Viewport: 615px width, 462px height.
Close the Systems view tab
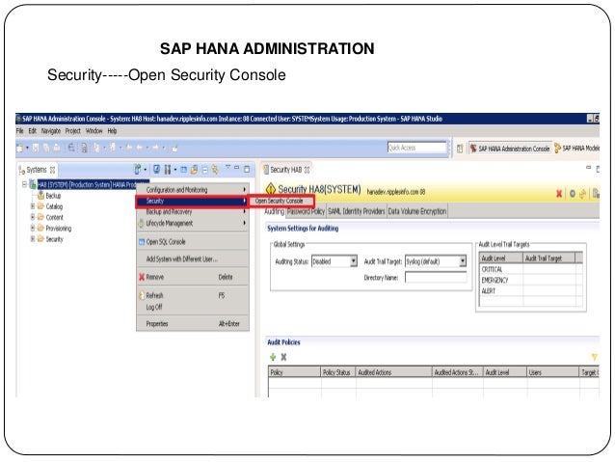point(52,170)
